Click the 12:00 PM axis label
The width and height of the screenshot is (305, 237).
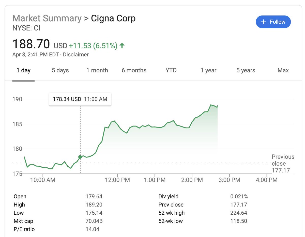[x=117, y=180]
